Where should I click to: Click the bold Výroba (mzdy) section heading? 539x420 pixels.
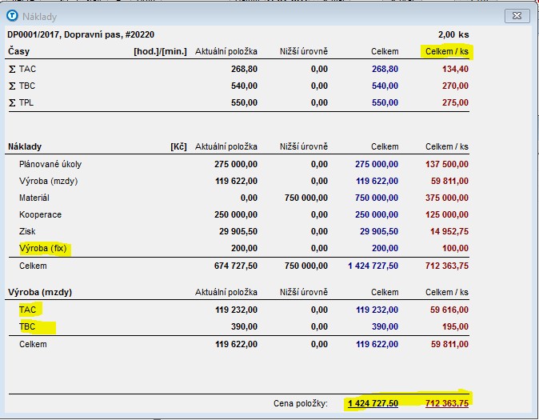click(40, 292)
